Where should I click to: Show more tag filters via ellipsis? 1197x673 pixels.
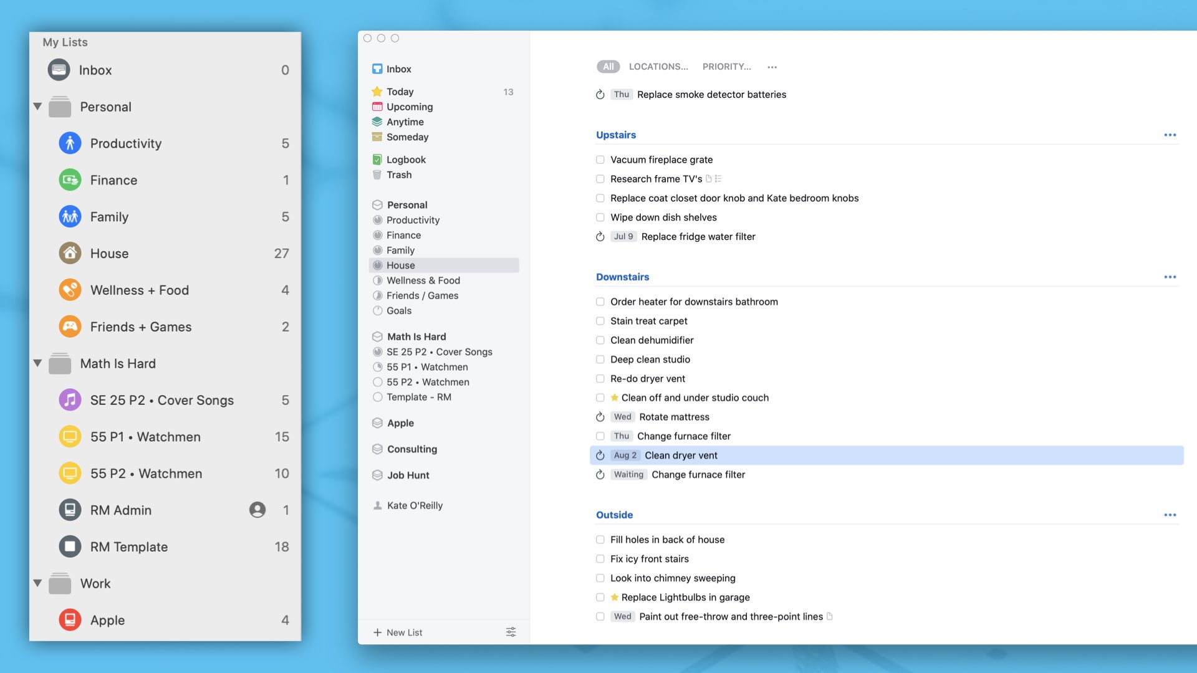[x=772, y=67]
